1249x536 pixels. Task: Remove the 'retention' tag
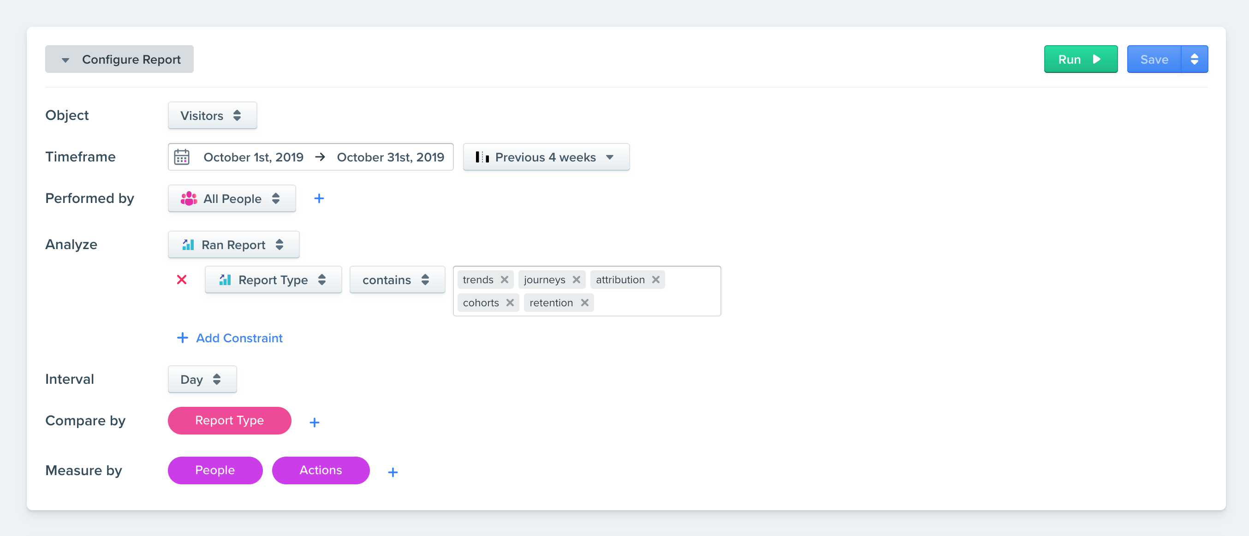click(584, 303)
